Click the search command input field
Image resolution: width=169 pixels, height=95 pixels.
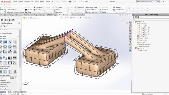(147, 2)
